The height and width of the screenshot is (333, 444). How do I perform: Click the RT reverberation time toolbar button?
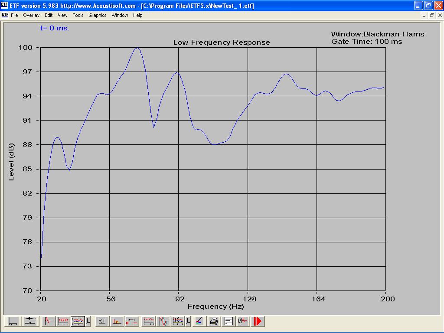point(102,321)
